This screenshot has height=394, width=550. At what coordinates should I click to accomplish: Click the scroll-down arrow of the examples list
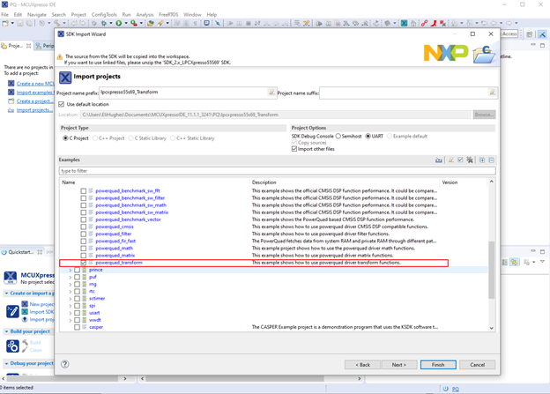[492, 328]
